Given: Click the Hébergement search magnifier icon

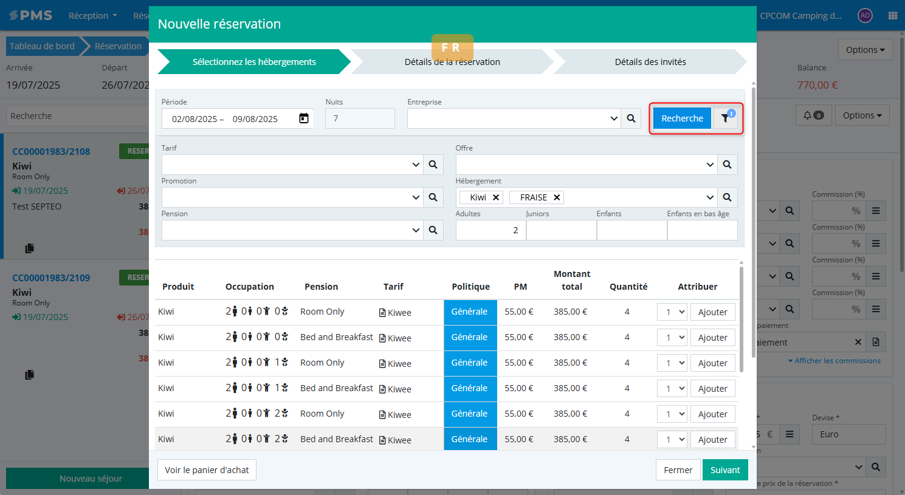Looking at the screenshot, I should (x=727, y=197).
